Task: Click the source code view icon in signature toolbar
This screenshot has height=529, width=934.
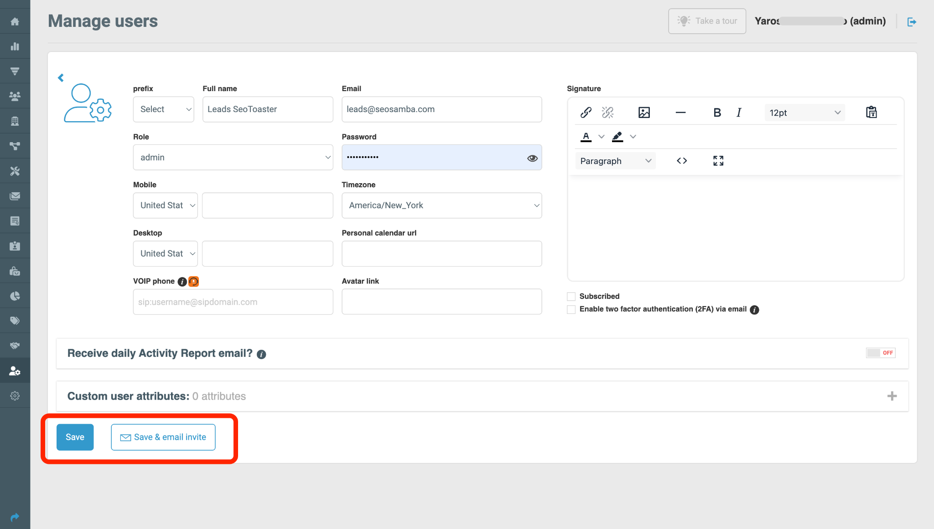Action: (x=683, y=161)
